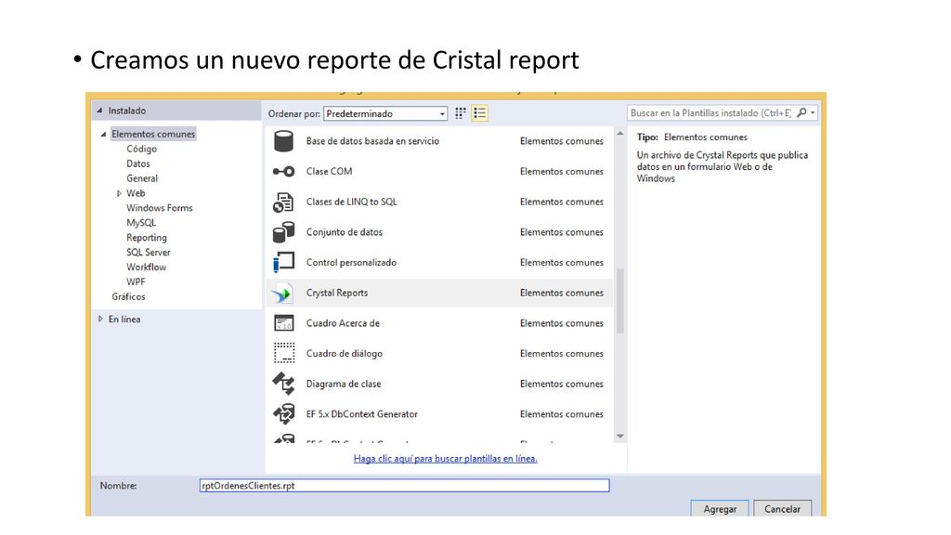Select the General category
Screen dimensions: 951x535
pyautogui.click(x=142, y=178)
